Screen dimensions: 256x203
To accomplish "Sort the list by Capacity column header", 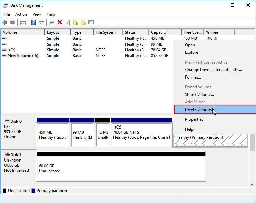I will [159, 32].
